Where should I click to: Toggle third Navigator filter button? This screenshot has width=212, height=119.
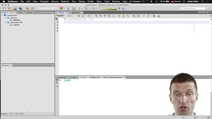[x=22, y=114]
